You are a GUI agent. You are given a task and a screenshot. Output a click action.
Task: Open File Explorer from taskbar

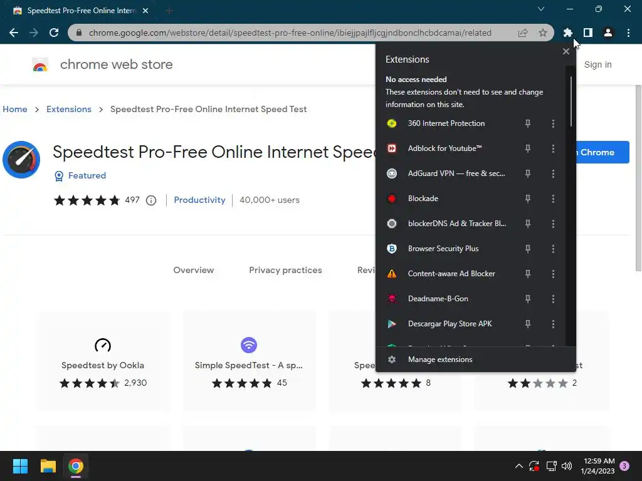coord(48,466)
